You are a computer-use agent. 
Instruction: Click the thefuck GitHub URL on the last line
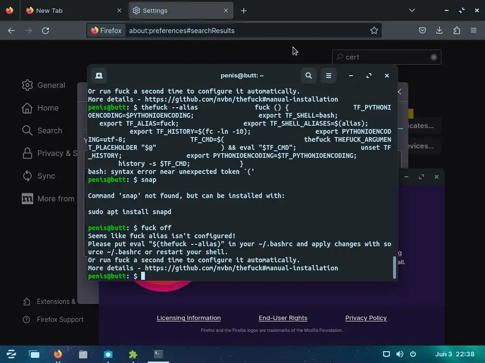(241, 268)
